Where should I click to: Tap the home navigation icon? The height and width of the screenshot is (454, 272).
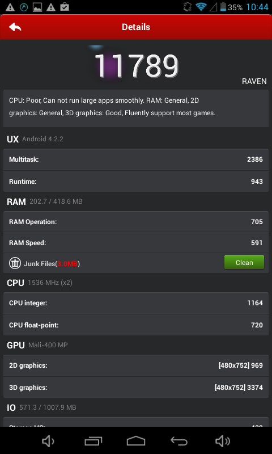click(x=136, y=442)
